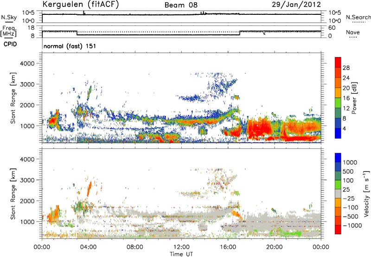Click the 'Velocity [m s-1]' colorbar label

tap(366, 193)
